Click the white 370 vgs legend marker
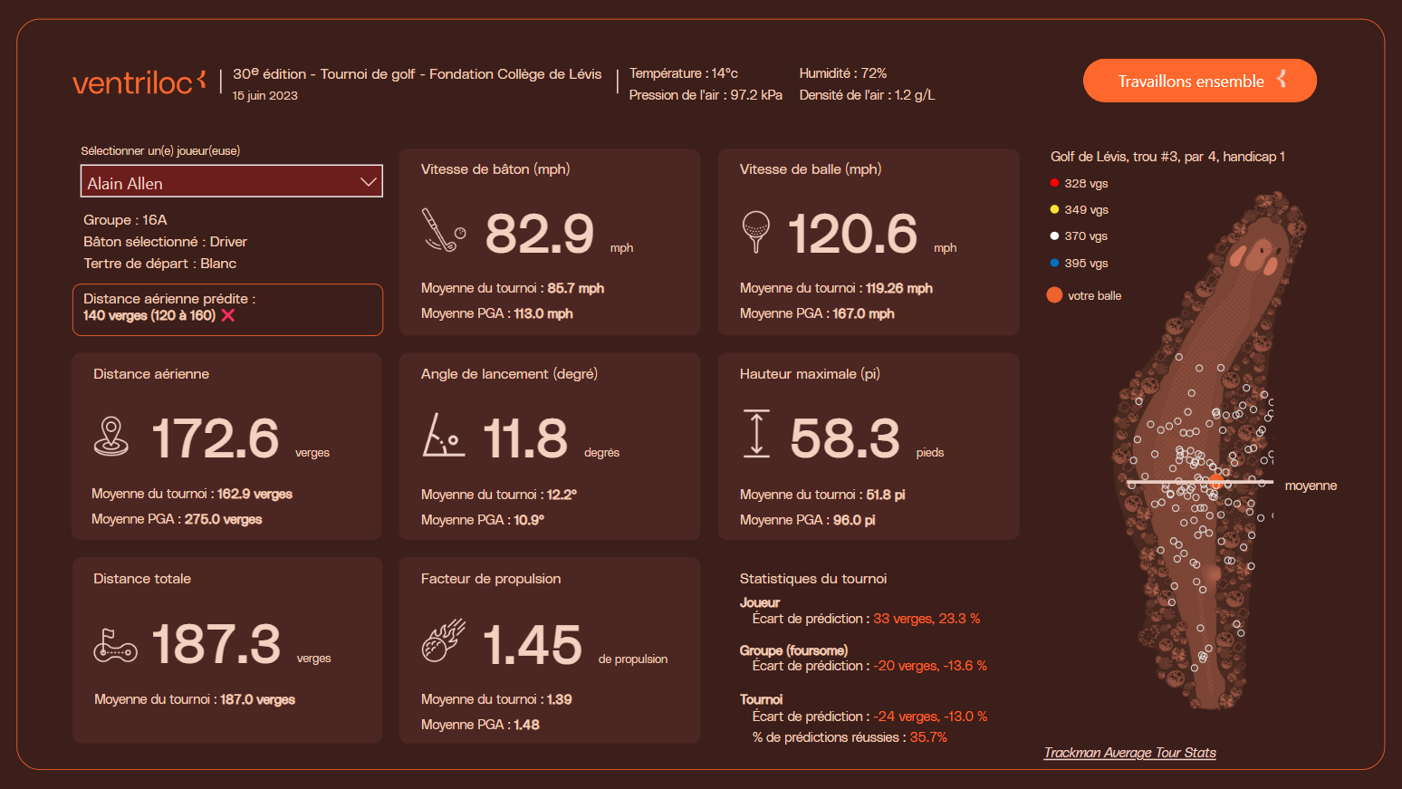The image size is (1402, 789). tap(1054, 236)
